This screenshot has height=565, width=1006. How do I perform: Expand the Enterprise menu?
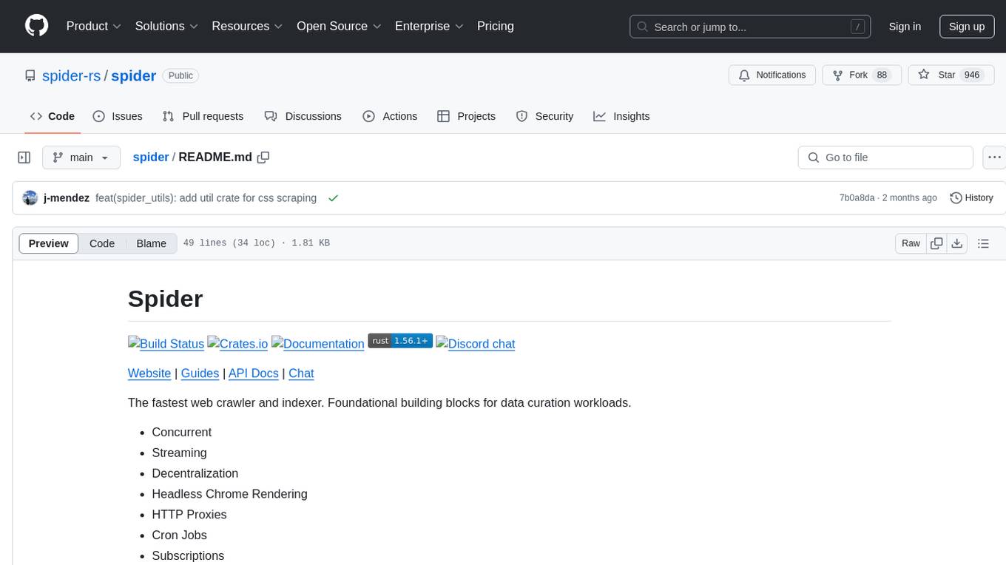pyautogui.click(x=429, y=26)
